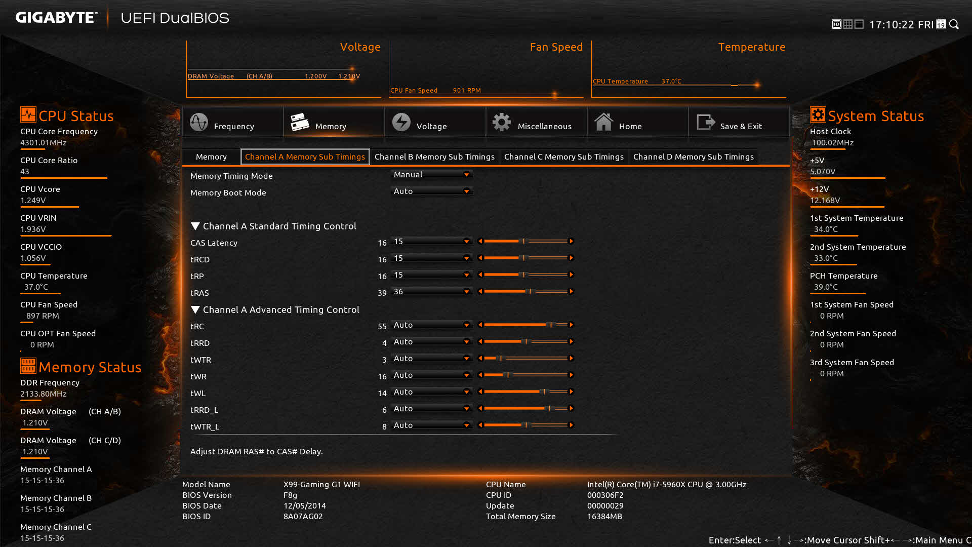Image resolution: width=972 pixels, height=547 pixels.
Task: Click Total Memory Size value 16384MB
Action: coord(604,516)
